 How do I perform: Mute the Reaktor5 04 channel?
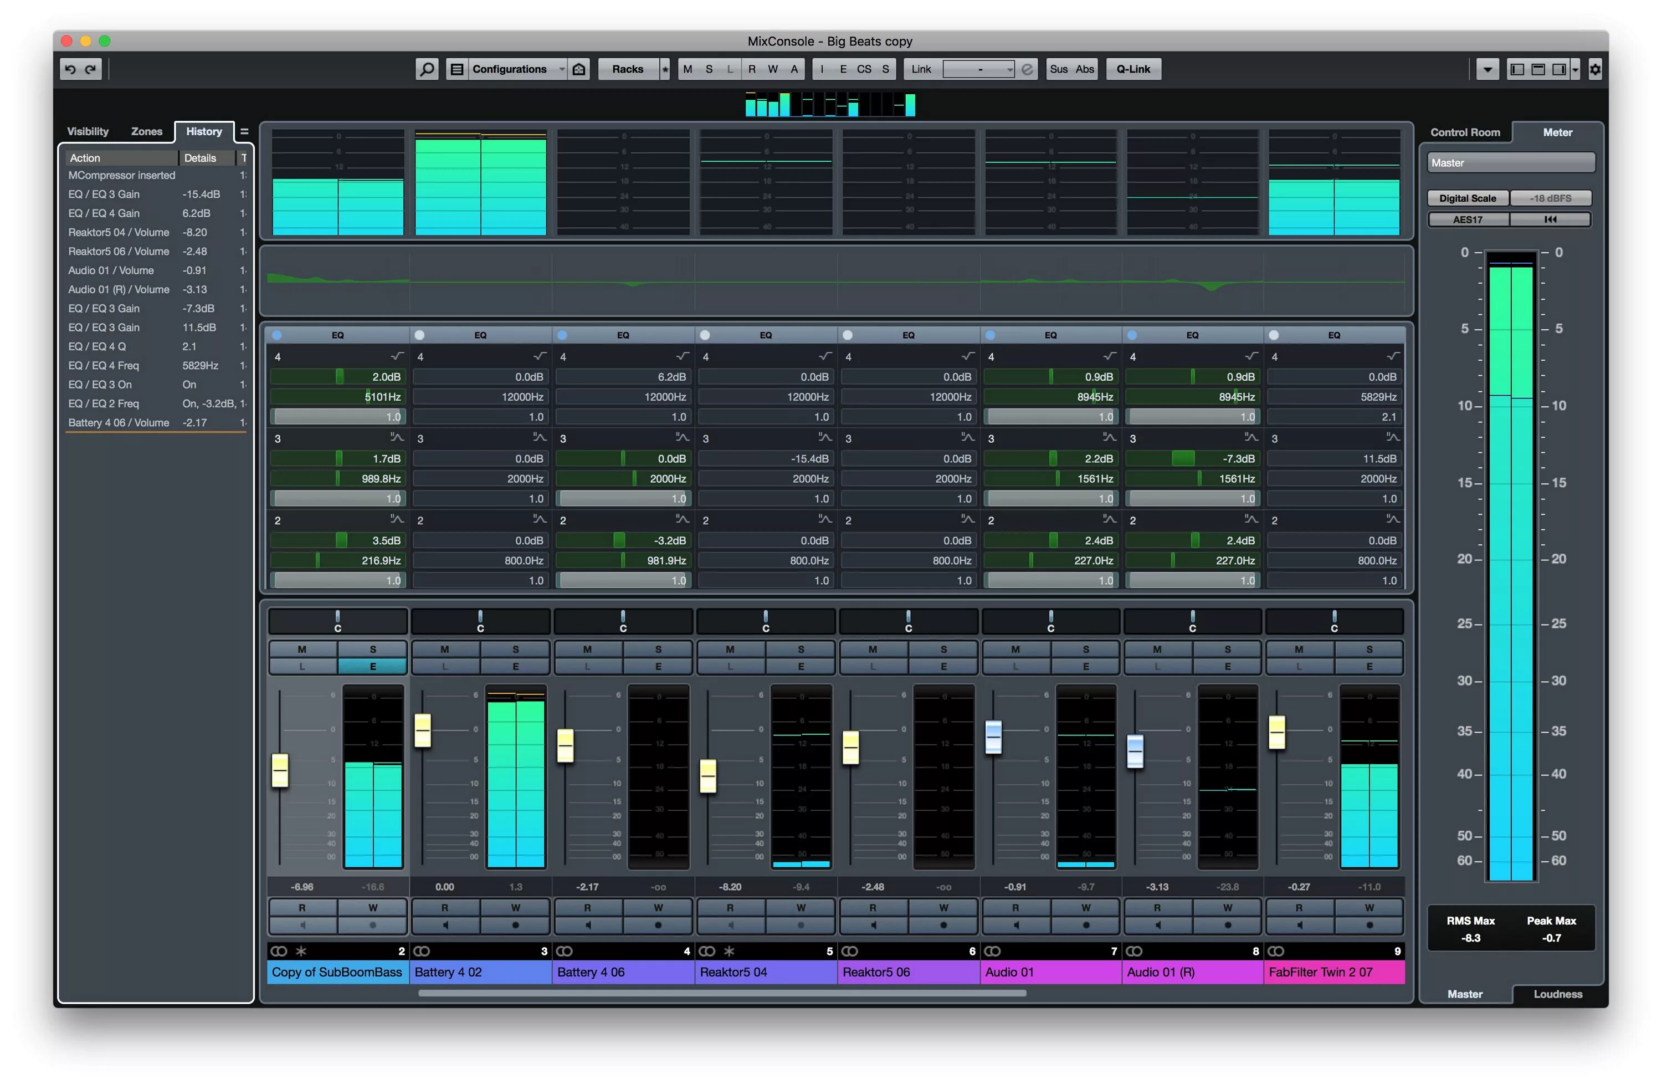pos(730,650)
